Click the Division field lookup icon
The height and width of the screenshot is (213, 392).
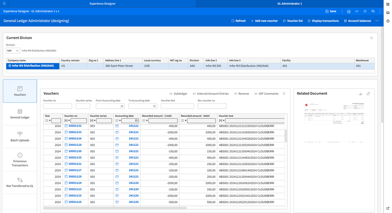click(17, 51)
